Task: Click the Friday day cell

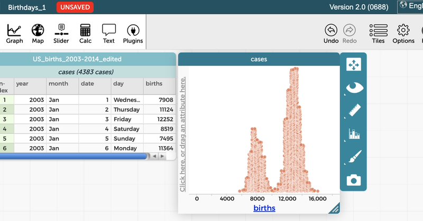Action: point(127,119)
